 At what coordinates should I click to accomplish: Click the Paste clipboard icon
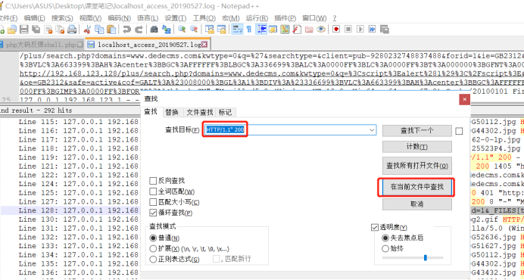111,30
